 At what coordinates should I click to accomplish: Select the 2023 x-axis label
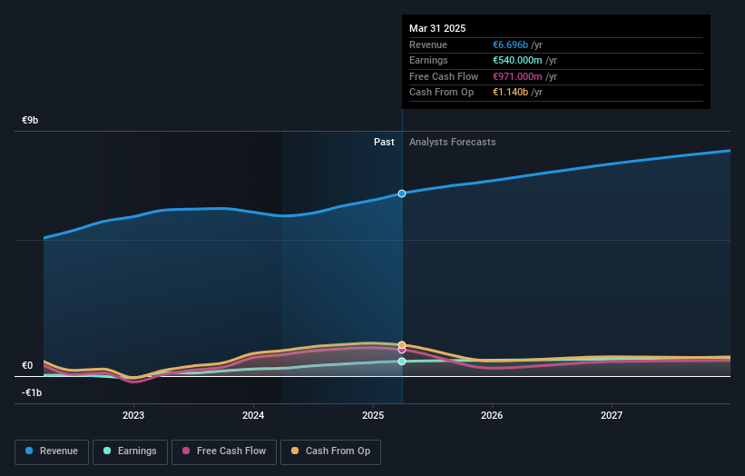coord(133,415)
